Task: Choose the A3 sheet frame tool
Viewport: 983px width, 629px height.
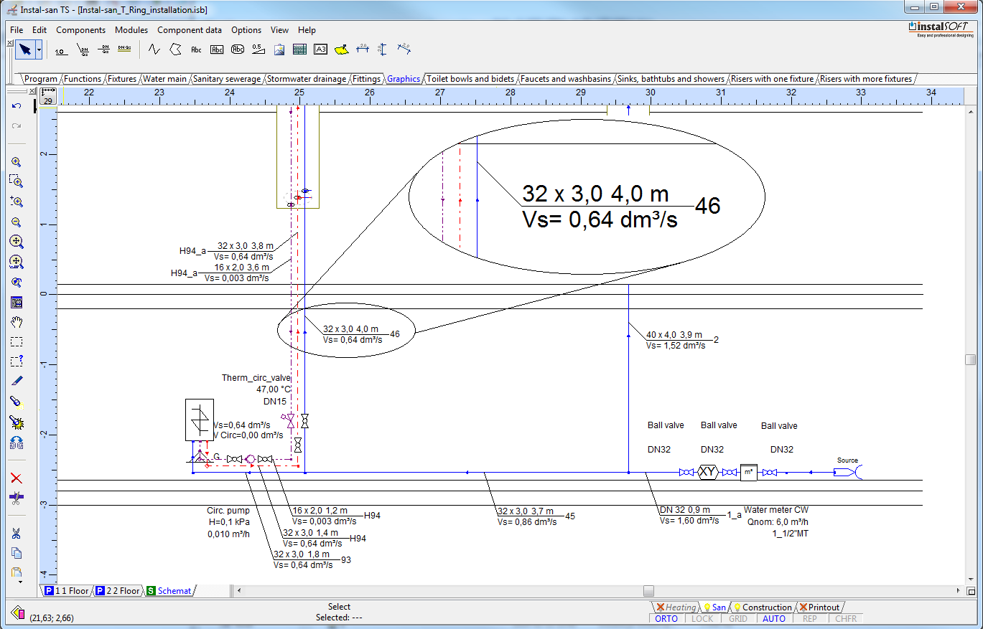Action: tap(320, 49)
